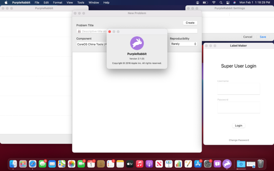The width and height of the screenshot is (274, 171).
Task: Activate Siri from the menu bar
Action: point(235,2)
